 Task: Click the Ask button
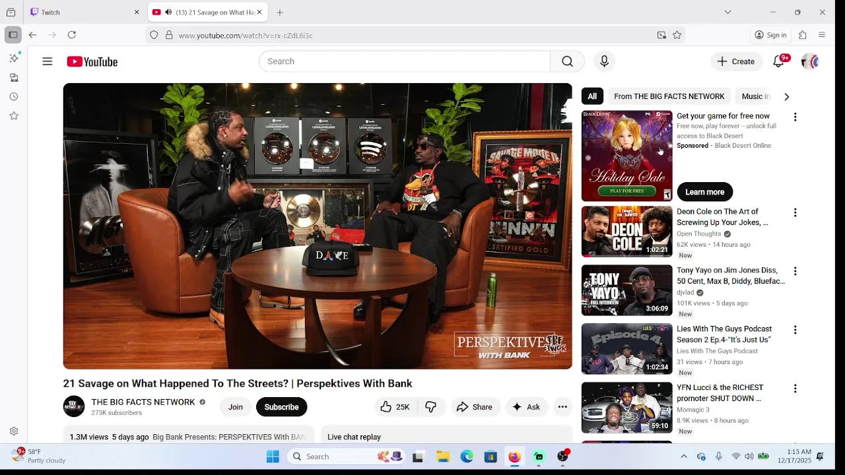point(526,407)
